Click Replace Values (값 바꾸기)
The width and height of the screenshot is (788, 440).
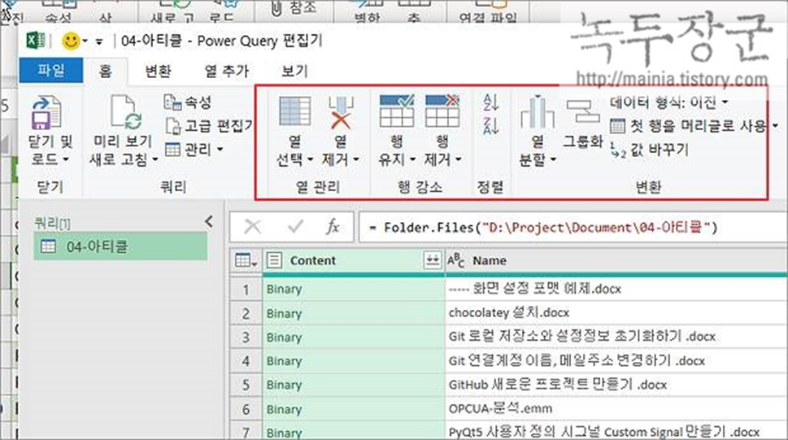tap(649, 150)
